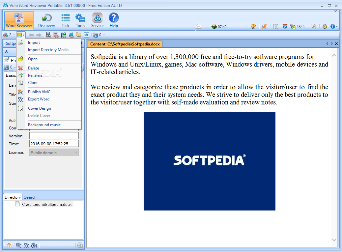Viewport: 342px width, 252px height.
Task: Click the Time field showing 2016-09-08
Action: point(54,144)
